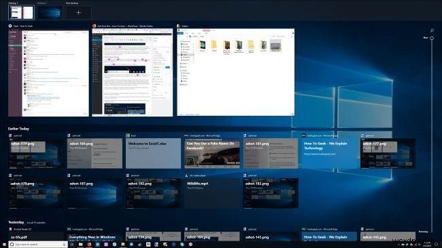Viewport: 442px width, 248px height.
Task: Select the Videos File Explorer window preview
Action: (236, 72)
